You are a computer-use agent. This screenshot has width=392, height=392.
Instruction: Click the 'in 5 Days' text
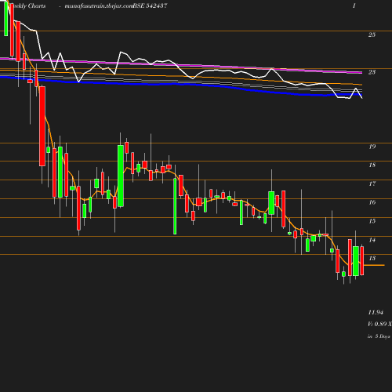coord(379,336)
